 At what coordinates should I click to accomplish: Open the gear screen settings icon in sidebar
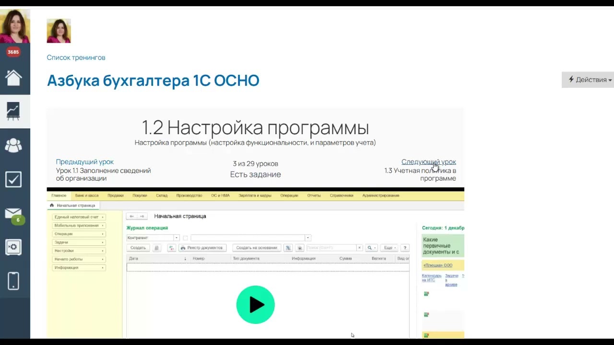[x=13, y=247]
